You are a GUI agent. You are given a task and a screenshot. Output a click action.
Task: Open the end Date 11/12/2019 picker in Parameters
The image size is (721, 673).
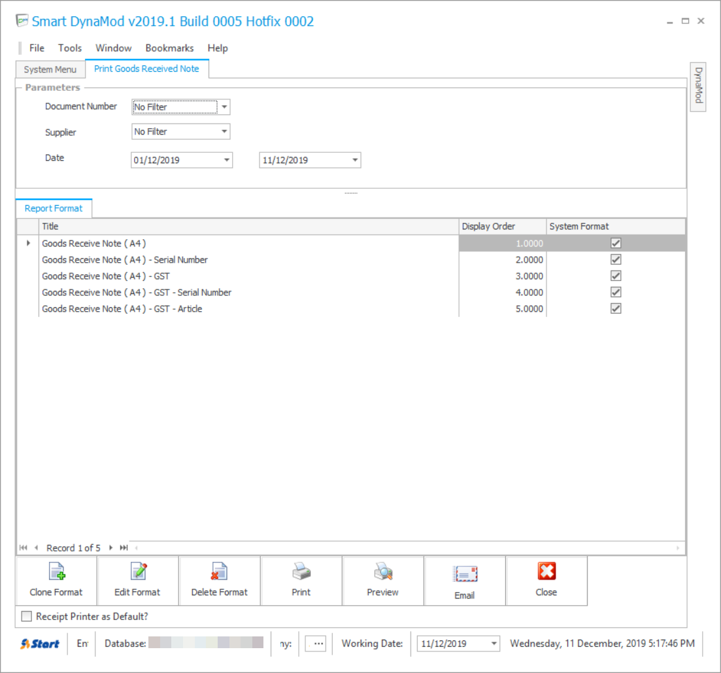[x=355, y=160]
